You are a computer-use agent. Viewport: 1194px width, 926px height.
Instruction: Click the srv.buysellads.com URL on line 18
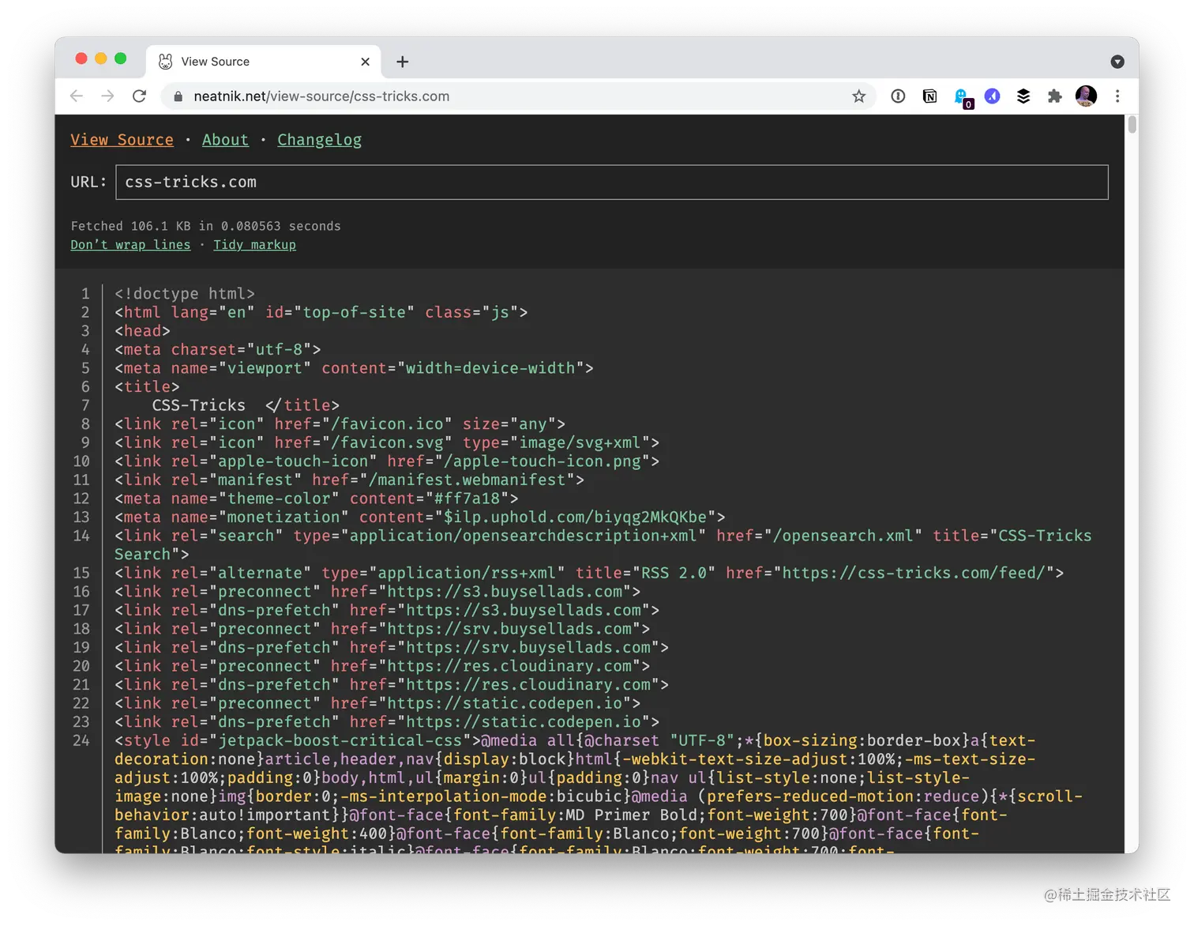coord(509,629)
